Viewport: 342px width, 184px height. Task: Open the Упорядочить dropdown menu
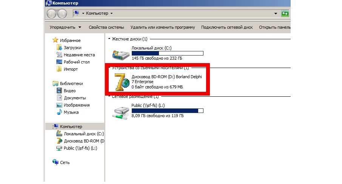click(x=65, y=27)
